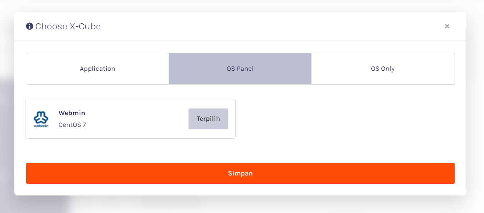Click the Webmin name label

coord(72,113)
